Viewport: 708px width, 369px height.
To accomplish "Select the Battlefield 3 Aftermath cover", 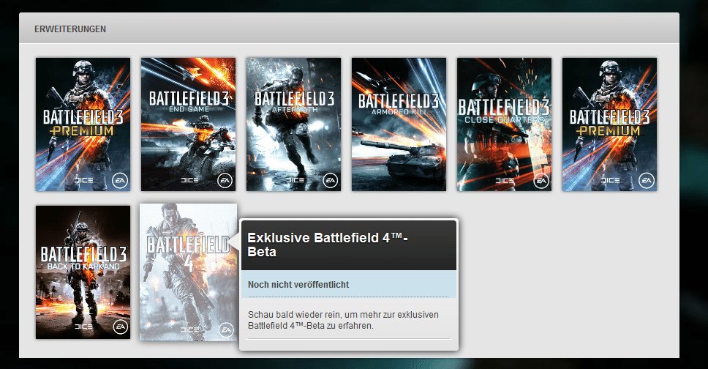I will [293, 124].
